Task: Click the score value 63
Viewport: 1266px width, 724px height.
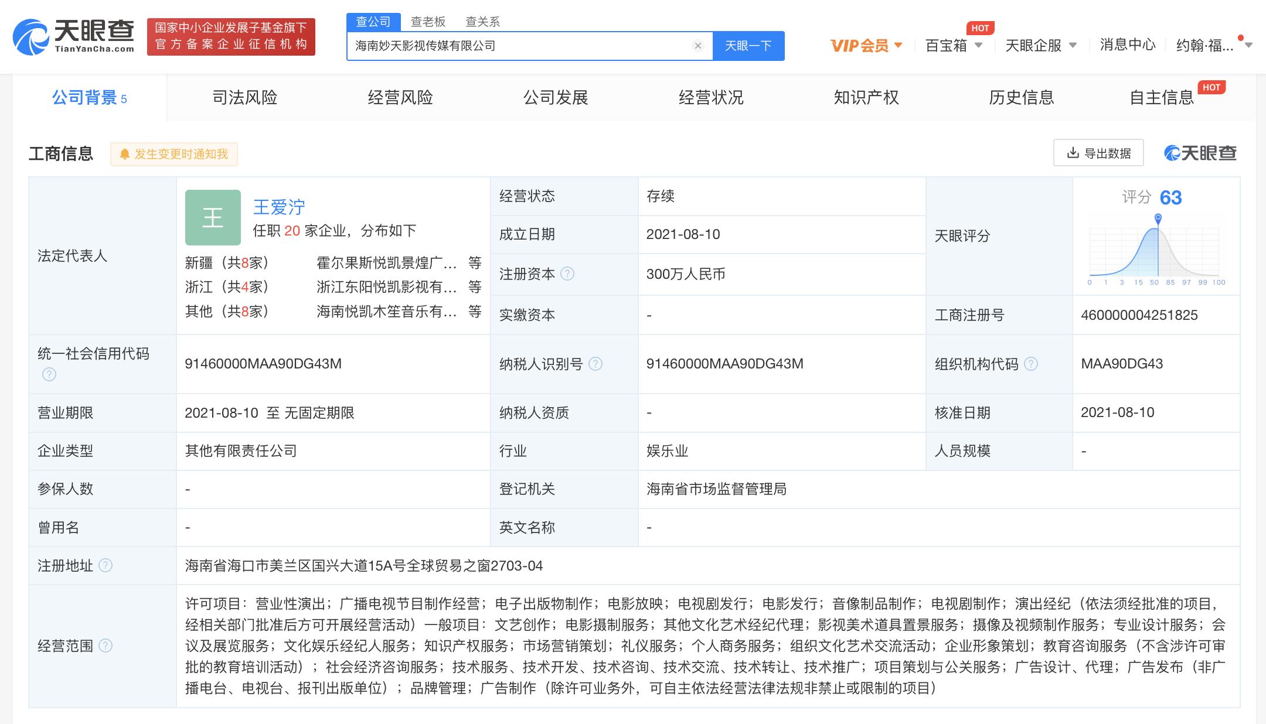Action: point(1170,197)
